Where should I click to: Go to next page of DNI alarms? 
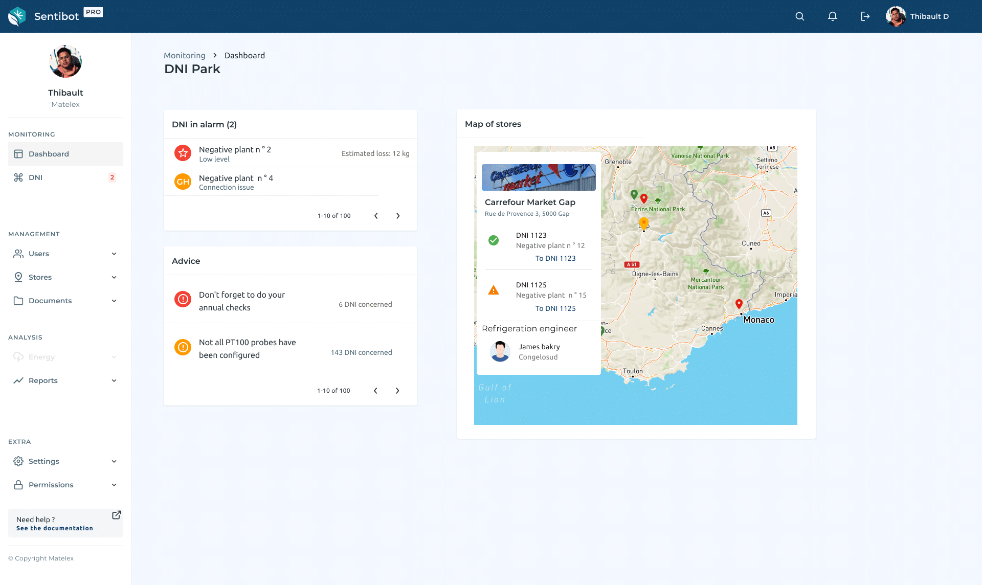(x=398, y=216)
